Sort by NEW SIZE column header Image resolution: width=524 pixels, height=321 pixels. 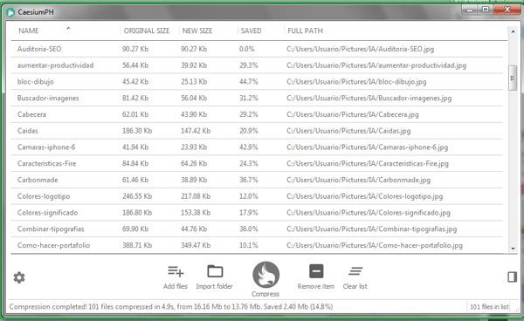(197, 31)
